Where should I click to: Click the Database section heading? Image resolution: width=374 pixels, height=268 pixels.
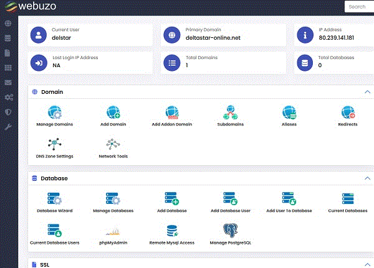tap(54, 178)
